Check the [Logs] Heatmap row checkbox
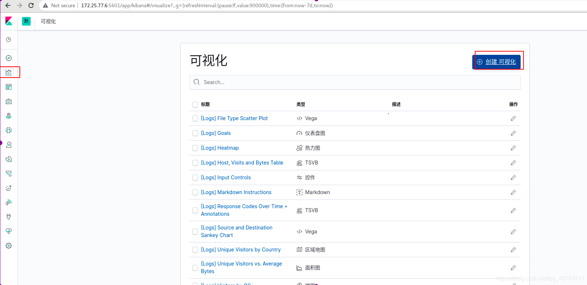This screenshot has height=285, width=587. [195, 148]
